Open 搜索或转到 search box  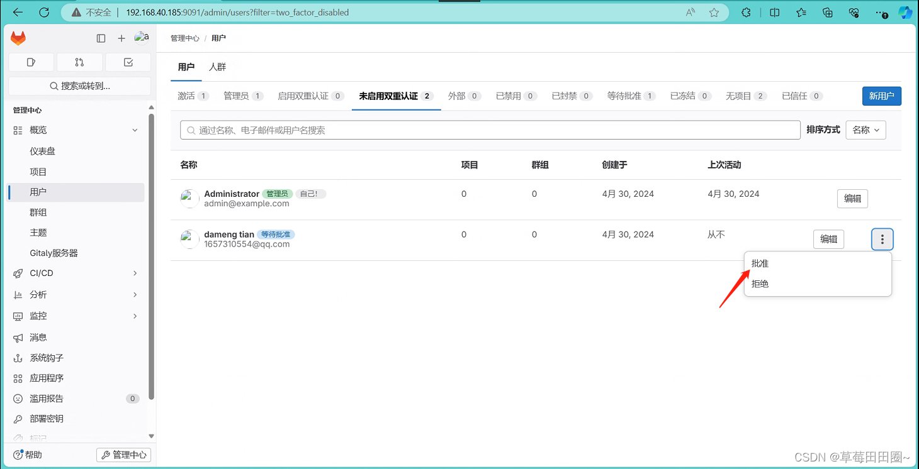point(79,86)
